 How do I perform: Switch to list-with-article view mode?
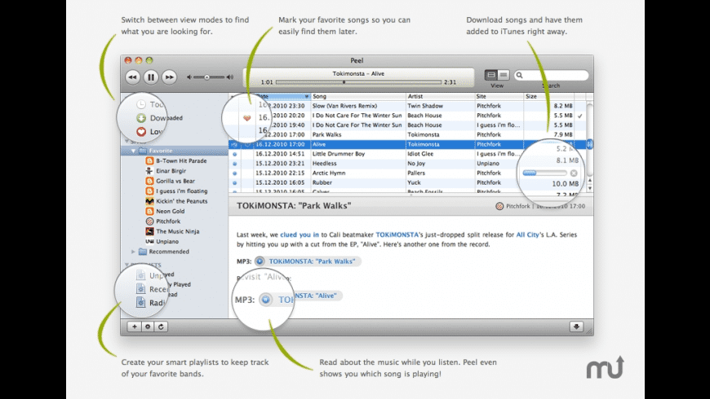(491, 75)
